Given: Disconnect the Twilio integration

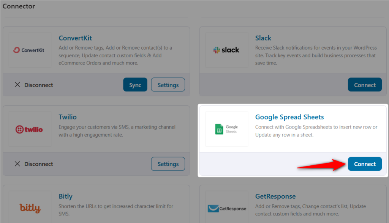Looking at the screenshot, I should [33, 164].
